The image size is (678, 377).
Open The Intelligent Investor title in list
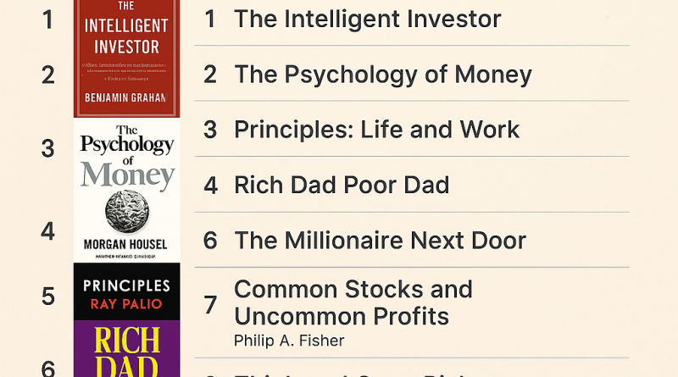367,19
